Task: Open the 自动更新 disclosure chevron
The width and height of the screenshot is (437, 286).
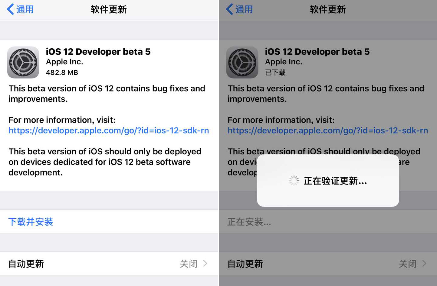Action: click(206, 263)
